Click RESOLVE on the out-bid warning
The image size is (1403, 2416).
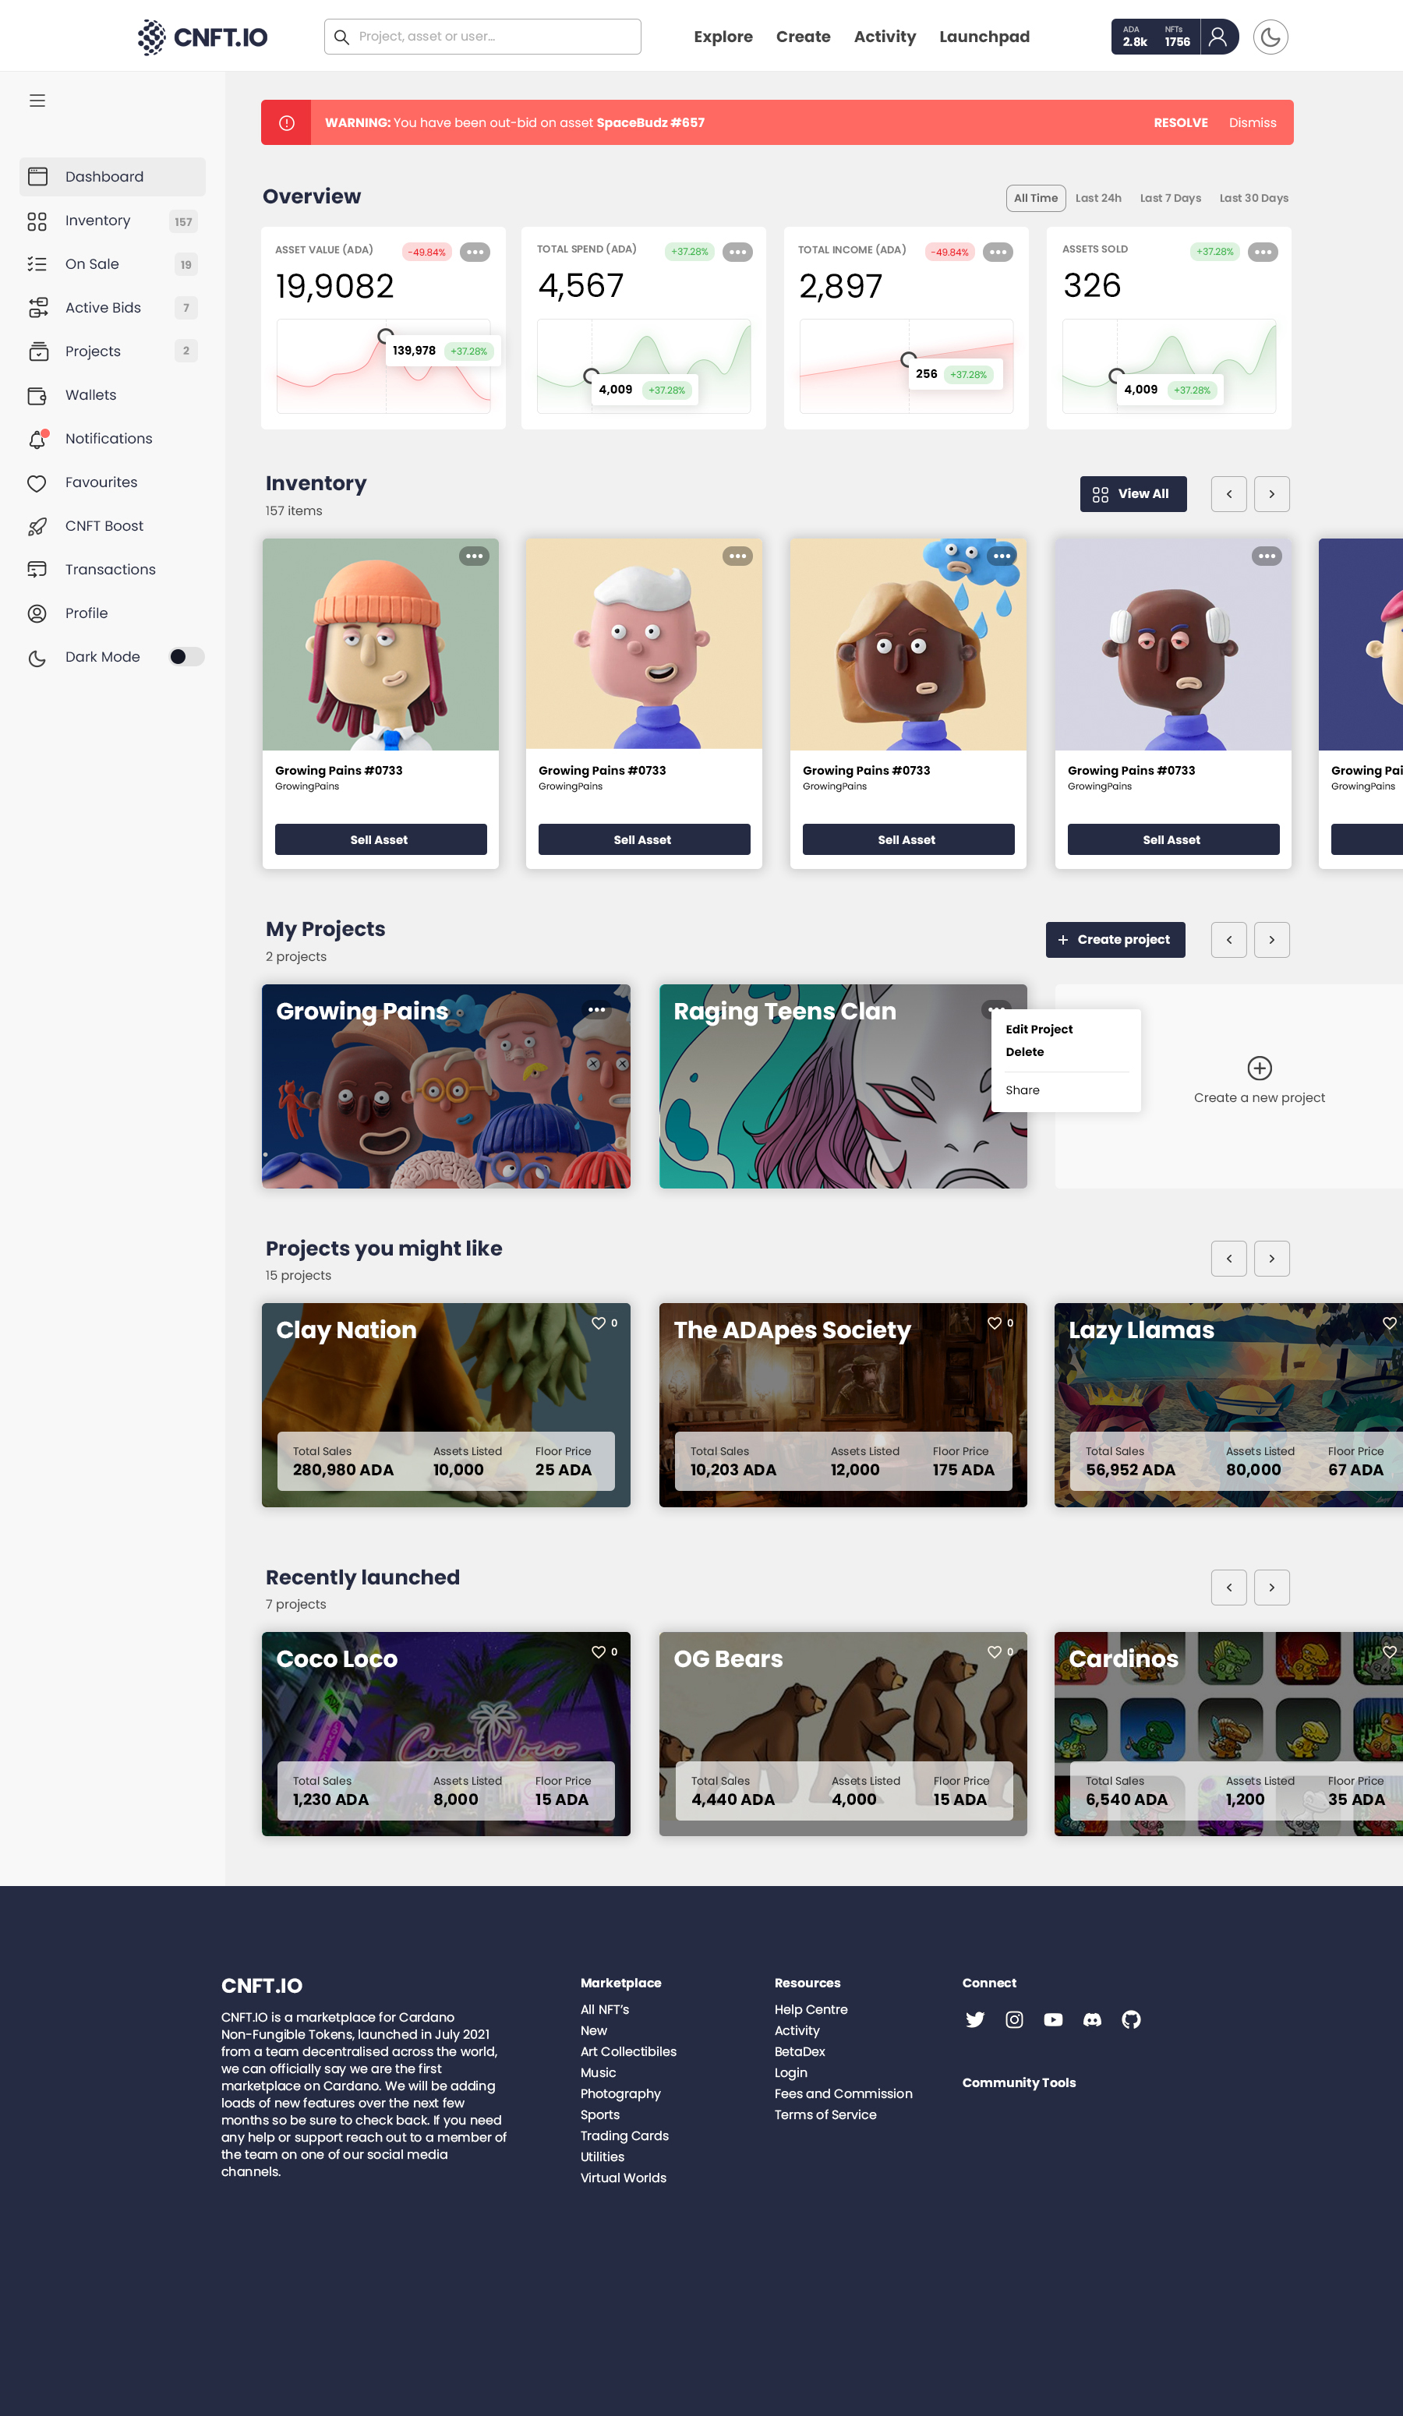pyautogui.click(x=1181, y=122)
